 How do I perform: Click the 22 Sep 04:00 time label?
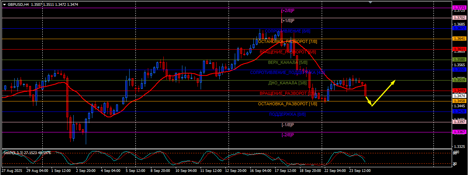(335, 170)
